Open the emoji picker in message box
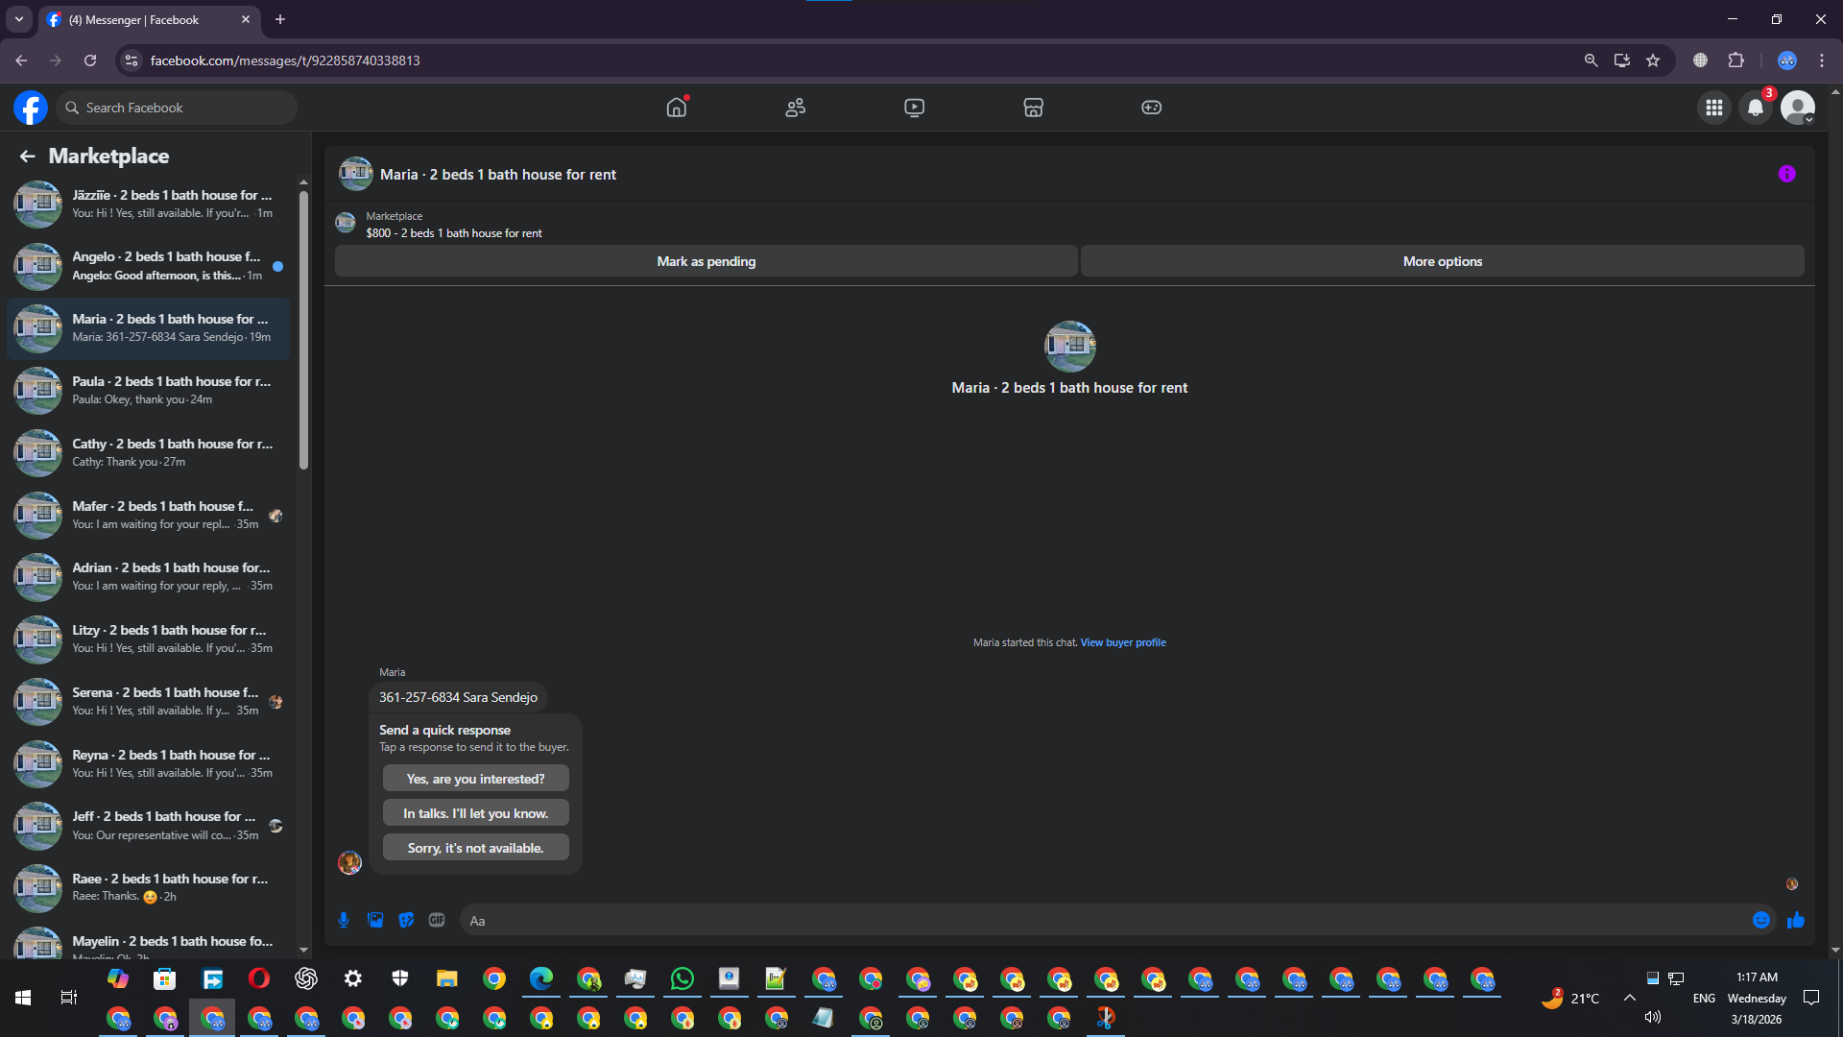1843x1037 pixels. pos(1761,920)
